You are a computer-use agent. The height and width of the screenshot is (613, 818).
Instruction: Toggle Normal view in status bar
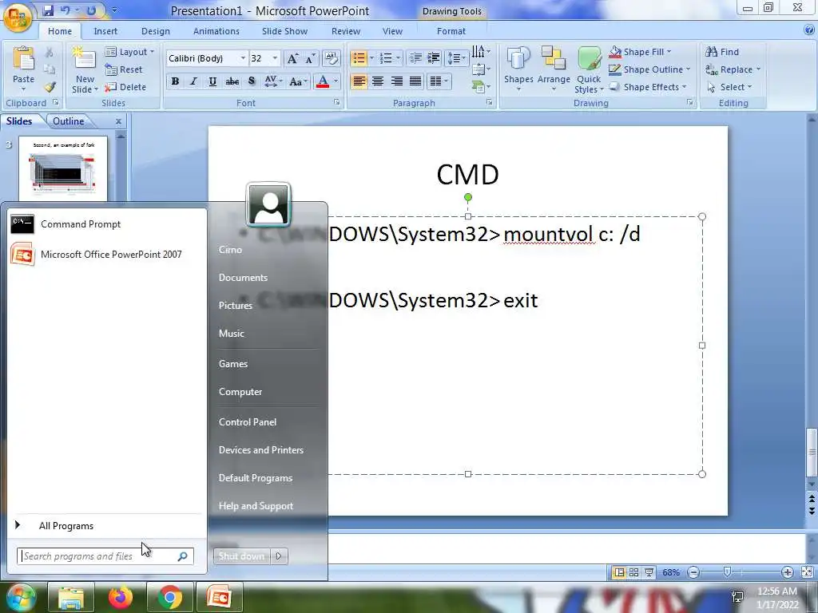619,572
